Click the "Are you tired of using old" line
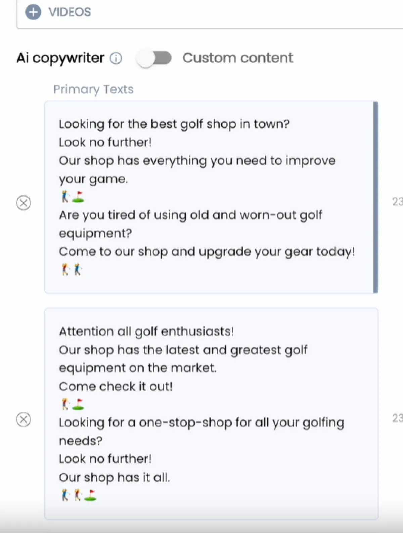 tap(190, 215)
